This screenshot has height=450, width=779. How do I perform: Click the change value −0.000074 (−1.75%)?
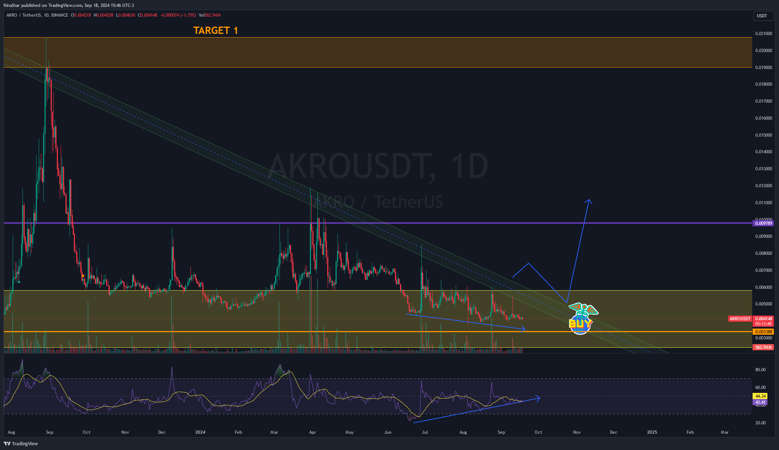(x=178, y=15)
